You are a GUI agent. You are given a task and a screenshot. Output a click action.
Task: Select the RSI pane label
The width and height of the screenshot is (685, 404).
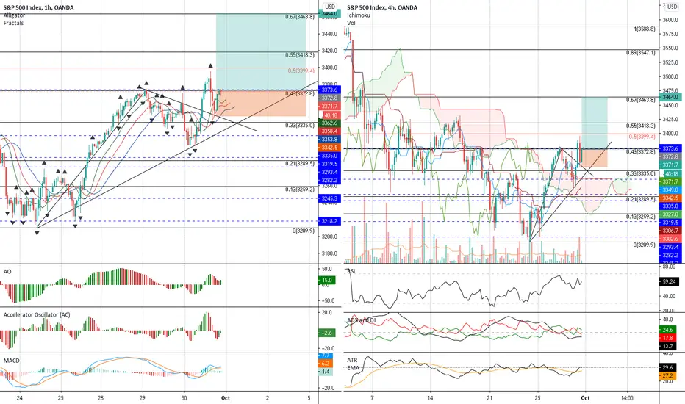[351, 271]
